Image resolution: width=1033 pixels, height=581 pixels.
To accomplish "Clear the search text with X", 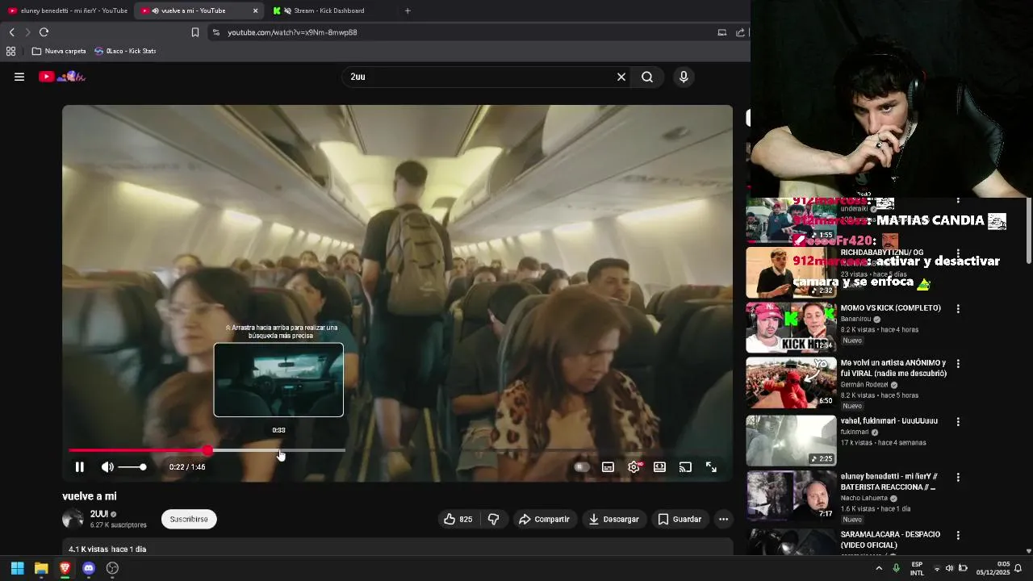I will click(621, 77).
